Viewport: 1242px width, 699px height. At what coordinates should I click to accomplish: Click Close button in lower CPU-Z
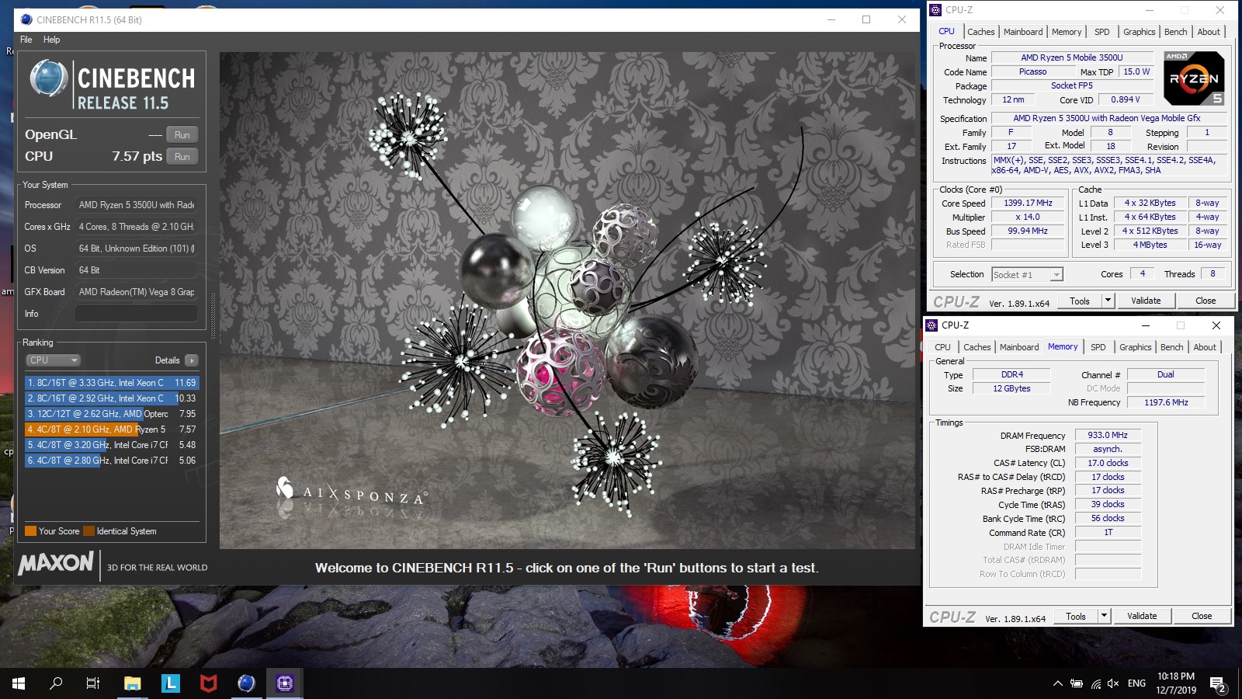coord(1202,617)
